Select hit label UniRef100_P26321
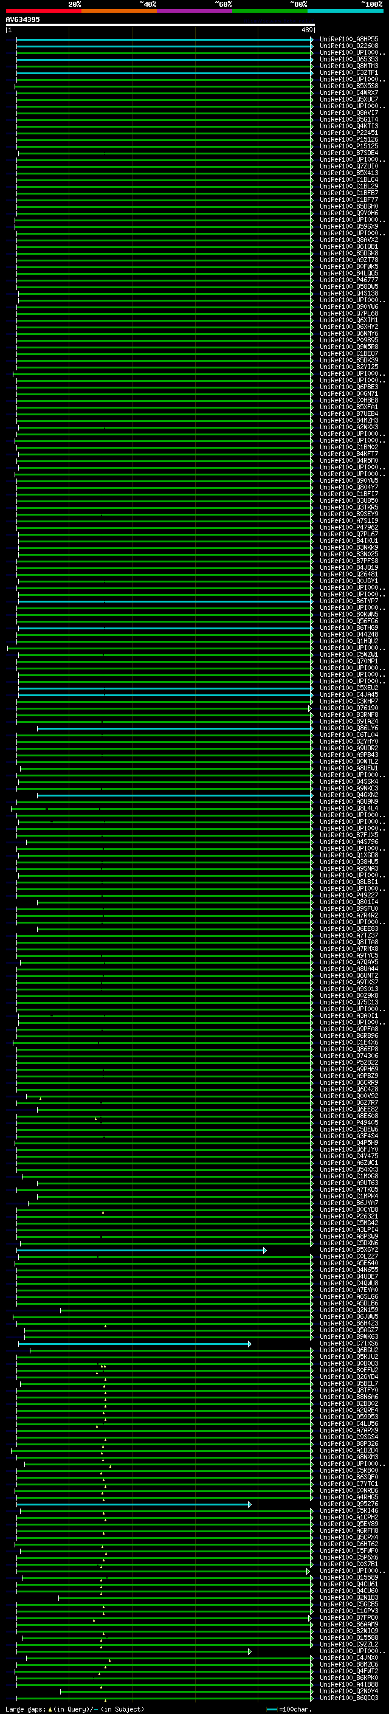Image resolution: width=389 pixels, height=1714 pixels. (x=349, y=1216)
